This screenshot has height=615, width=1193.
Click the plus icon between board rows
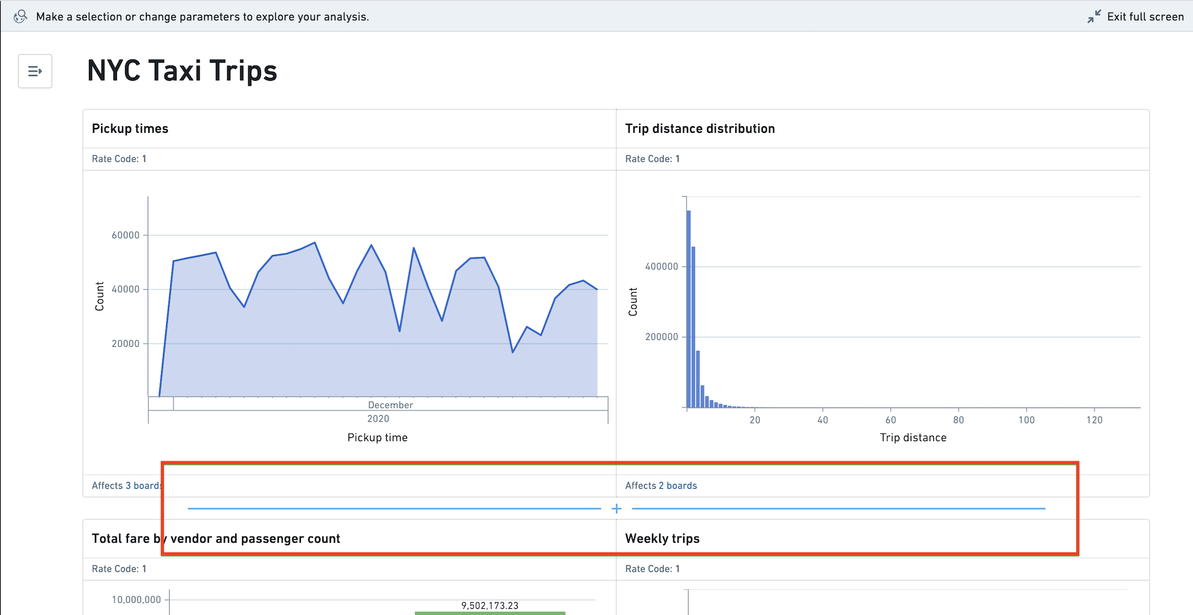(616, 508)
